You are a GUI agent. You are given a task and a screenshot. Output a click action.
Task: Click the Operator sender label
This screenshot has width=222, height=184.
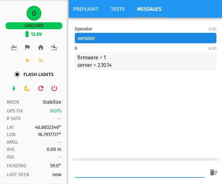[x=84, y=29]
